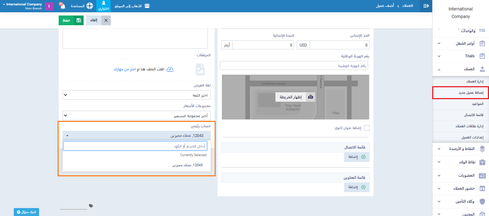Click the upload cloud icon in attachments
This screenshot has width=489, height=216.
tap(170, 69)
